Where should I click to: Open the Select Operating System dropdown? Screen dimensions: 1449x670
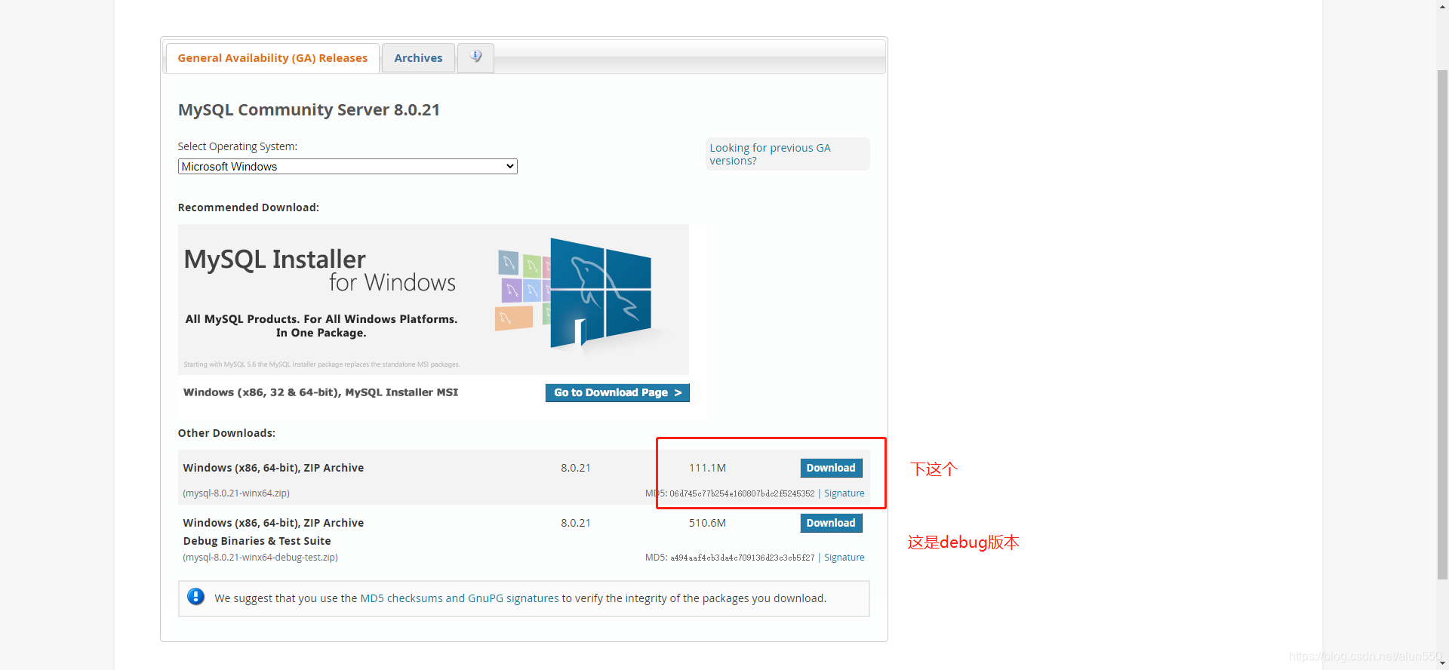click(347, 167)
